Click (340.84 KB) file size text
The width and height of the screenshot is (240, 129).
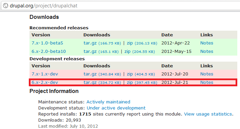tap(109, 74)
